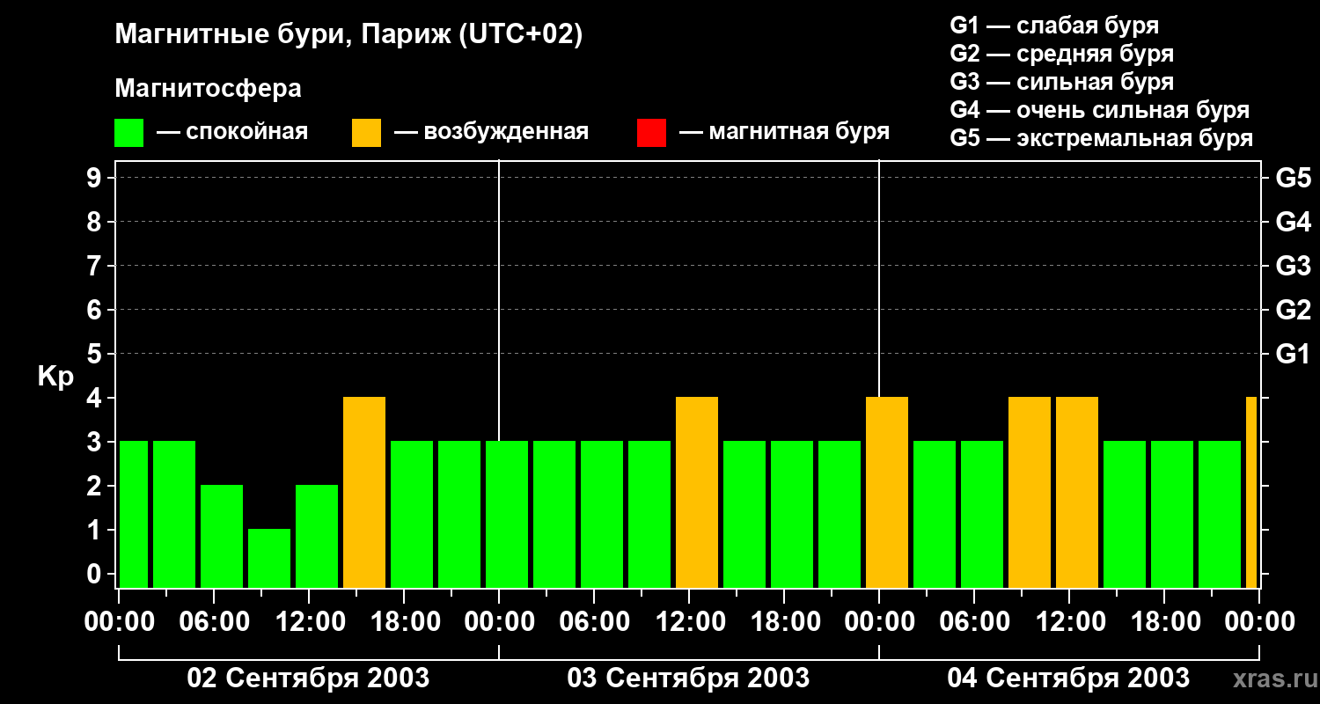
Task: Click the red 'магнитная буря' legend swatch
Action: pyautogui.click(x=651, y=133)
